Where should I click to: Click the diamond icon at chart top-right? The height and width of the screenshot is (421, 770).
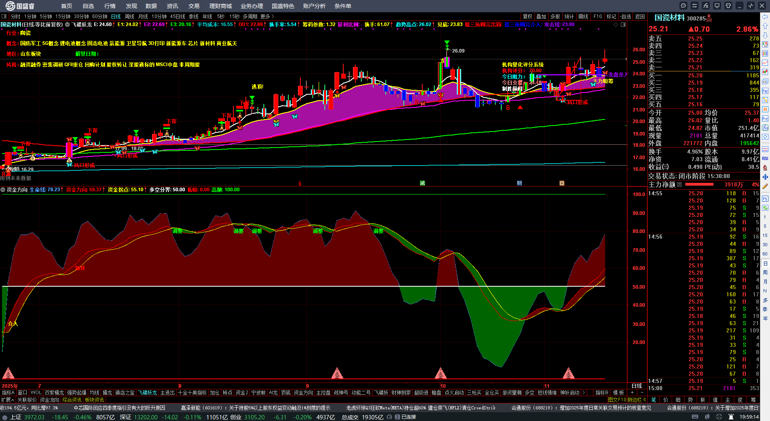click(x=616, y=24)
